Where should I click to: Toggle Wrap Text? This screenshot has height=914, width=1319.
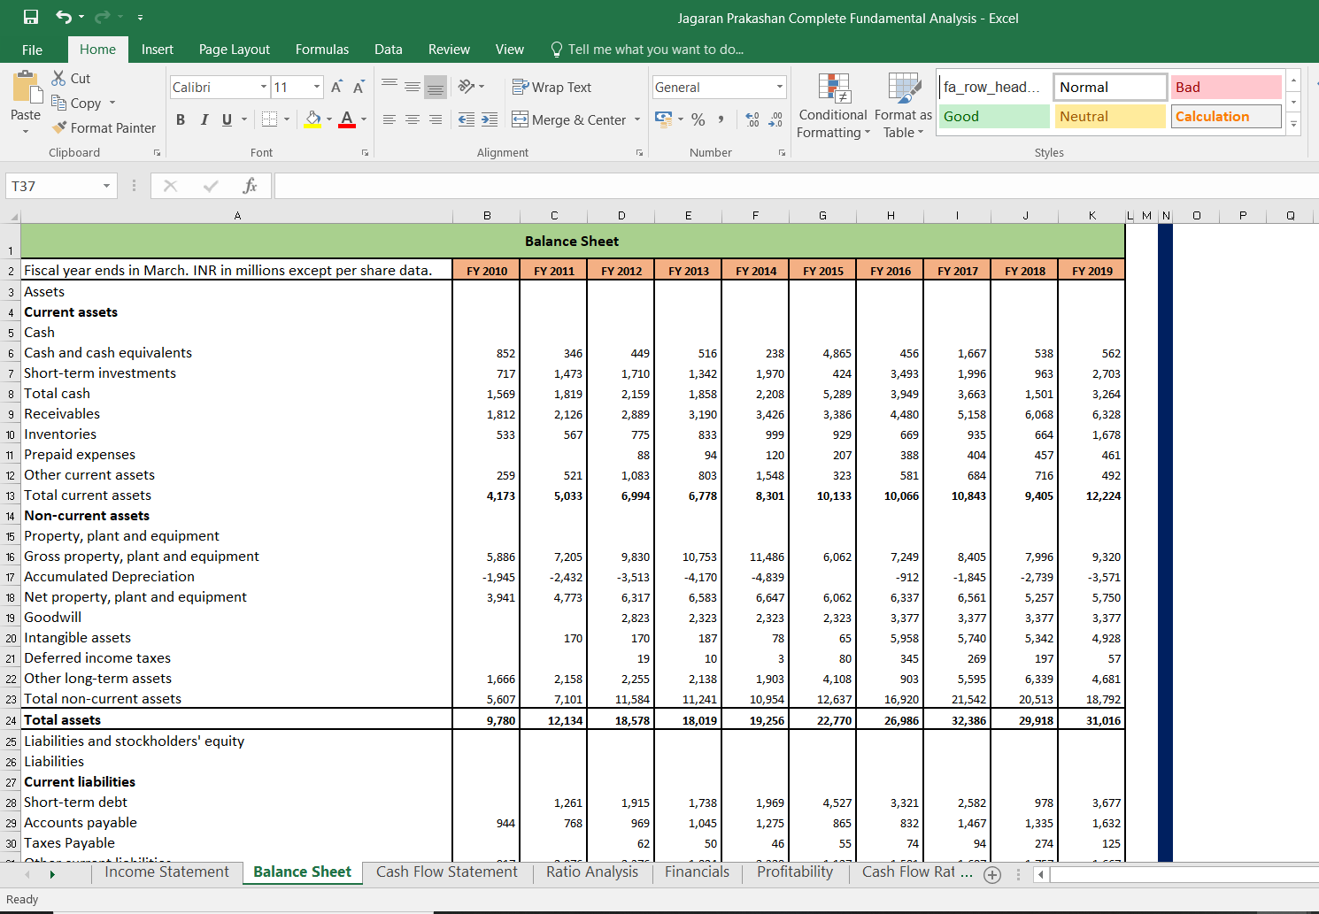[552, 87]
